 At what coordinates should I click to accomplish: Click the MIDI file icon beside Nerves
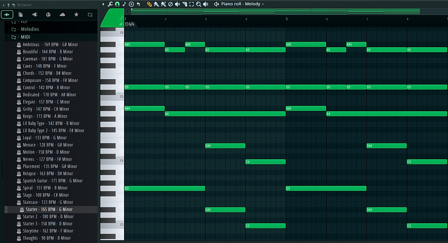click(19, 159)
